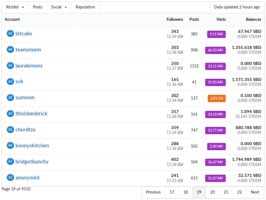Click the Followers column header
Viewport: 266px width, 200px height.
click(x=175, y=19)
